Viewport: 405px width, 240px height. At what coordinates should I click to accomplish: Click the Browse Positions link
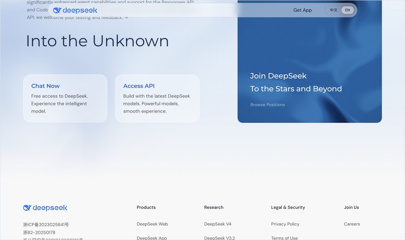[x=268, y=105]
